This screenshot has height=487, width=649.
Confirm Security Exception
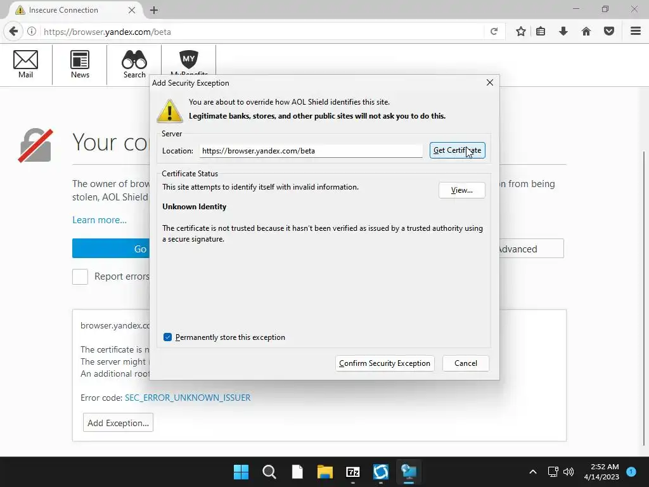(x=385, y=363)
